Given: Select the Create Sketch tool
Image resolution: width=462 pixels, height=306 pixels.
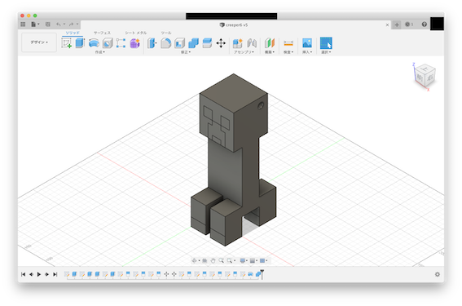Looking at the screenshot, I should [x=67, y=43].
